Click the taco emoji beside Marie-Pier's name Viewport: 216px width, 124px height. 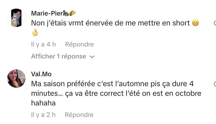coord(73,13)
